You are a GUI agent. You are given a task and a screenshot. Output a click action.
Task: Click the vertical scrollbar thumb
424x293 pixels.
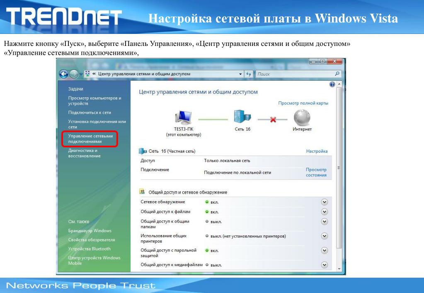pos(339,168)
